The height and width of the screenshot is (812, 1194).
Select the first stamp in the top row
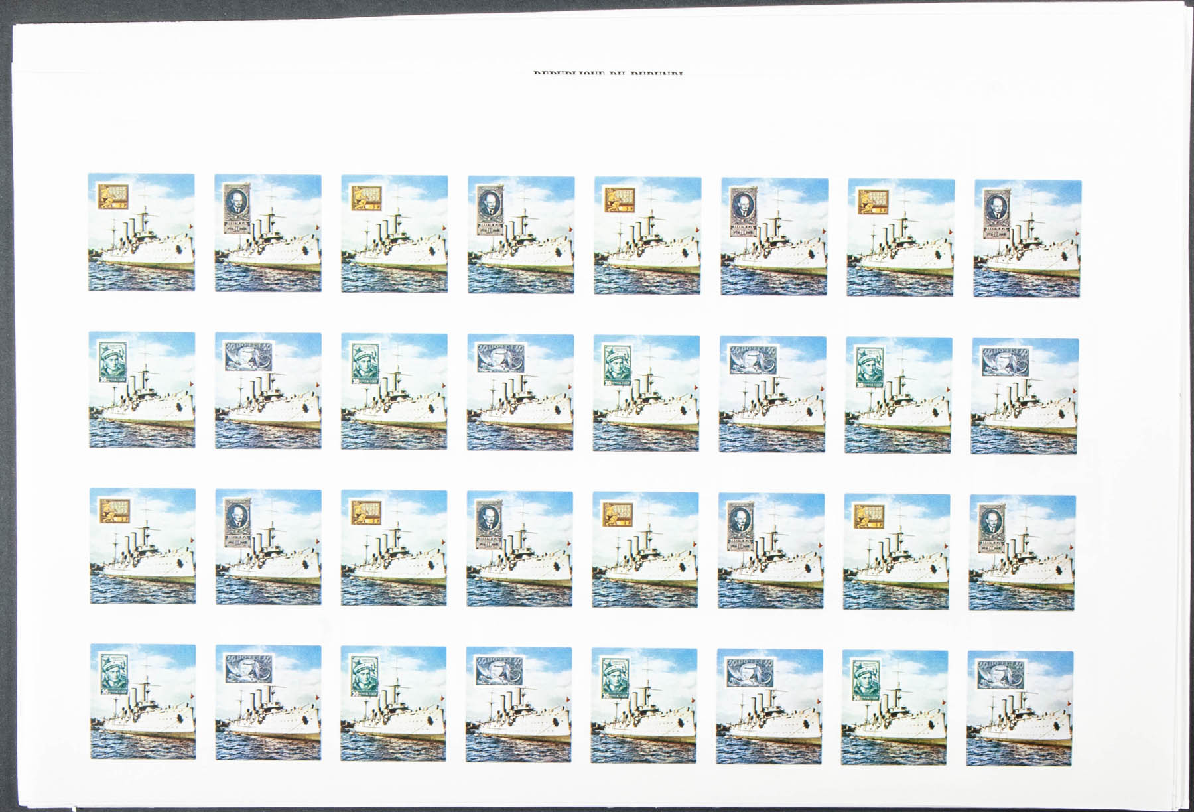(141, 232)
